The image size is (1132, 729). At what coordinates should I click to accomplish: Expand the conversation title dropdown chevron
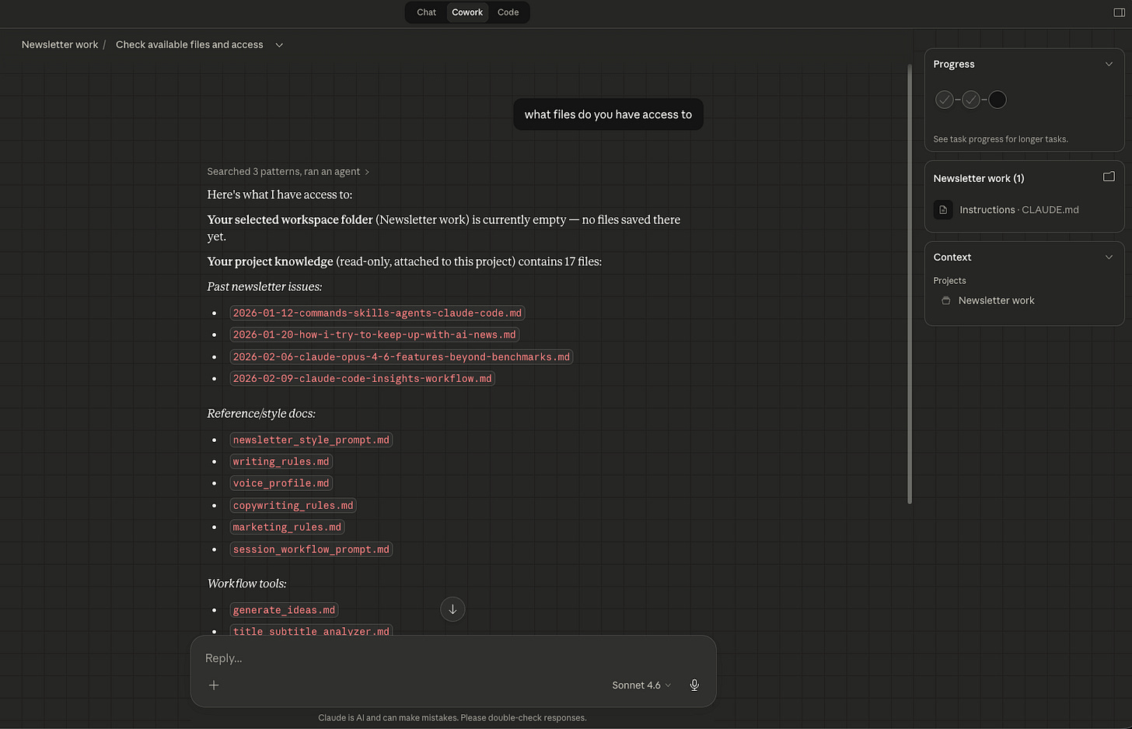pos(279,45)
